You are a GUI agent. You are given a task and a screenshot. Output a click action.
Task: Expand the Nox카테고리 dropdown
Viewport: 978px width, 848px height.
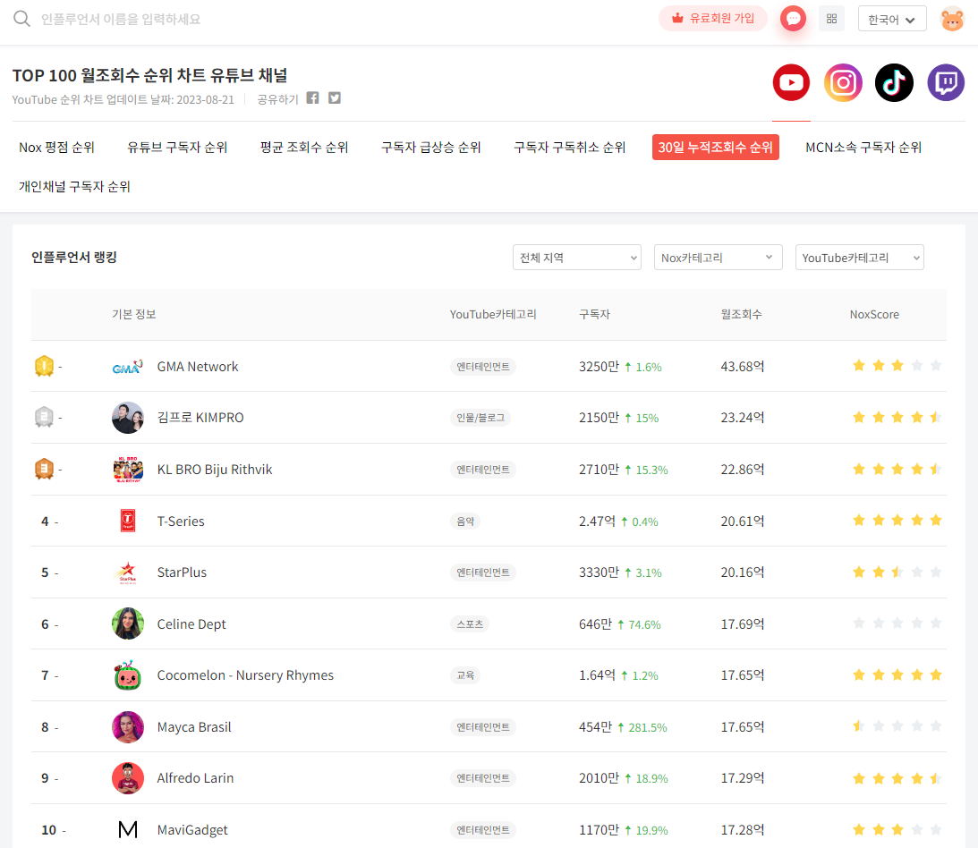pos(718,258)
